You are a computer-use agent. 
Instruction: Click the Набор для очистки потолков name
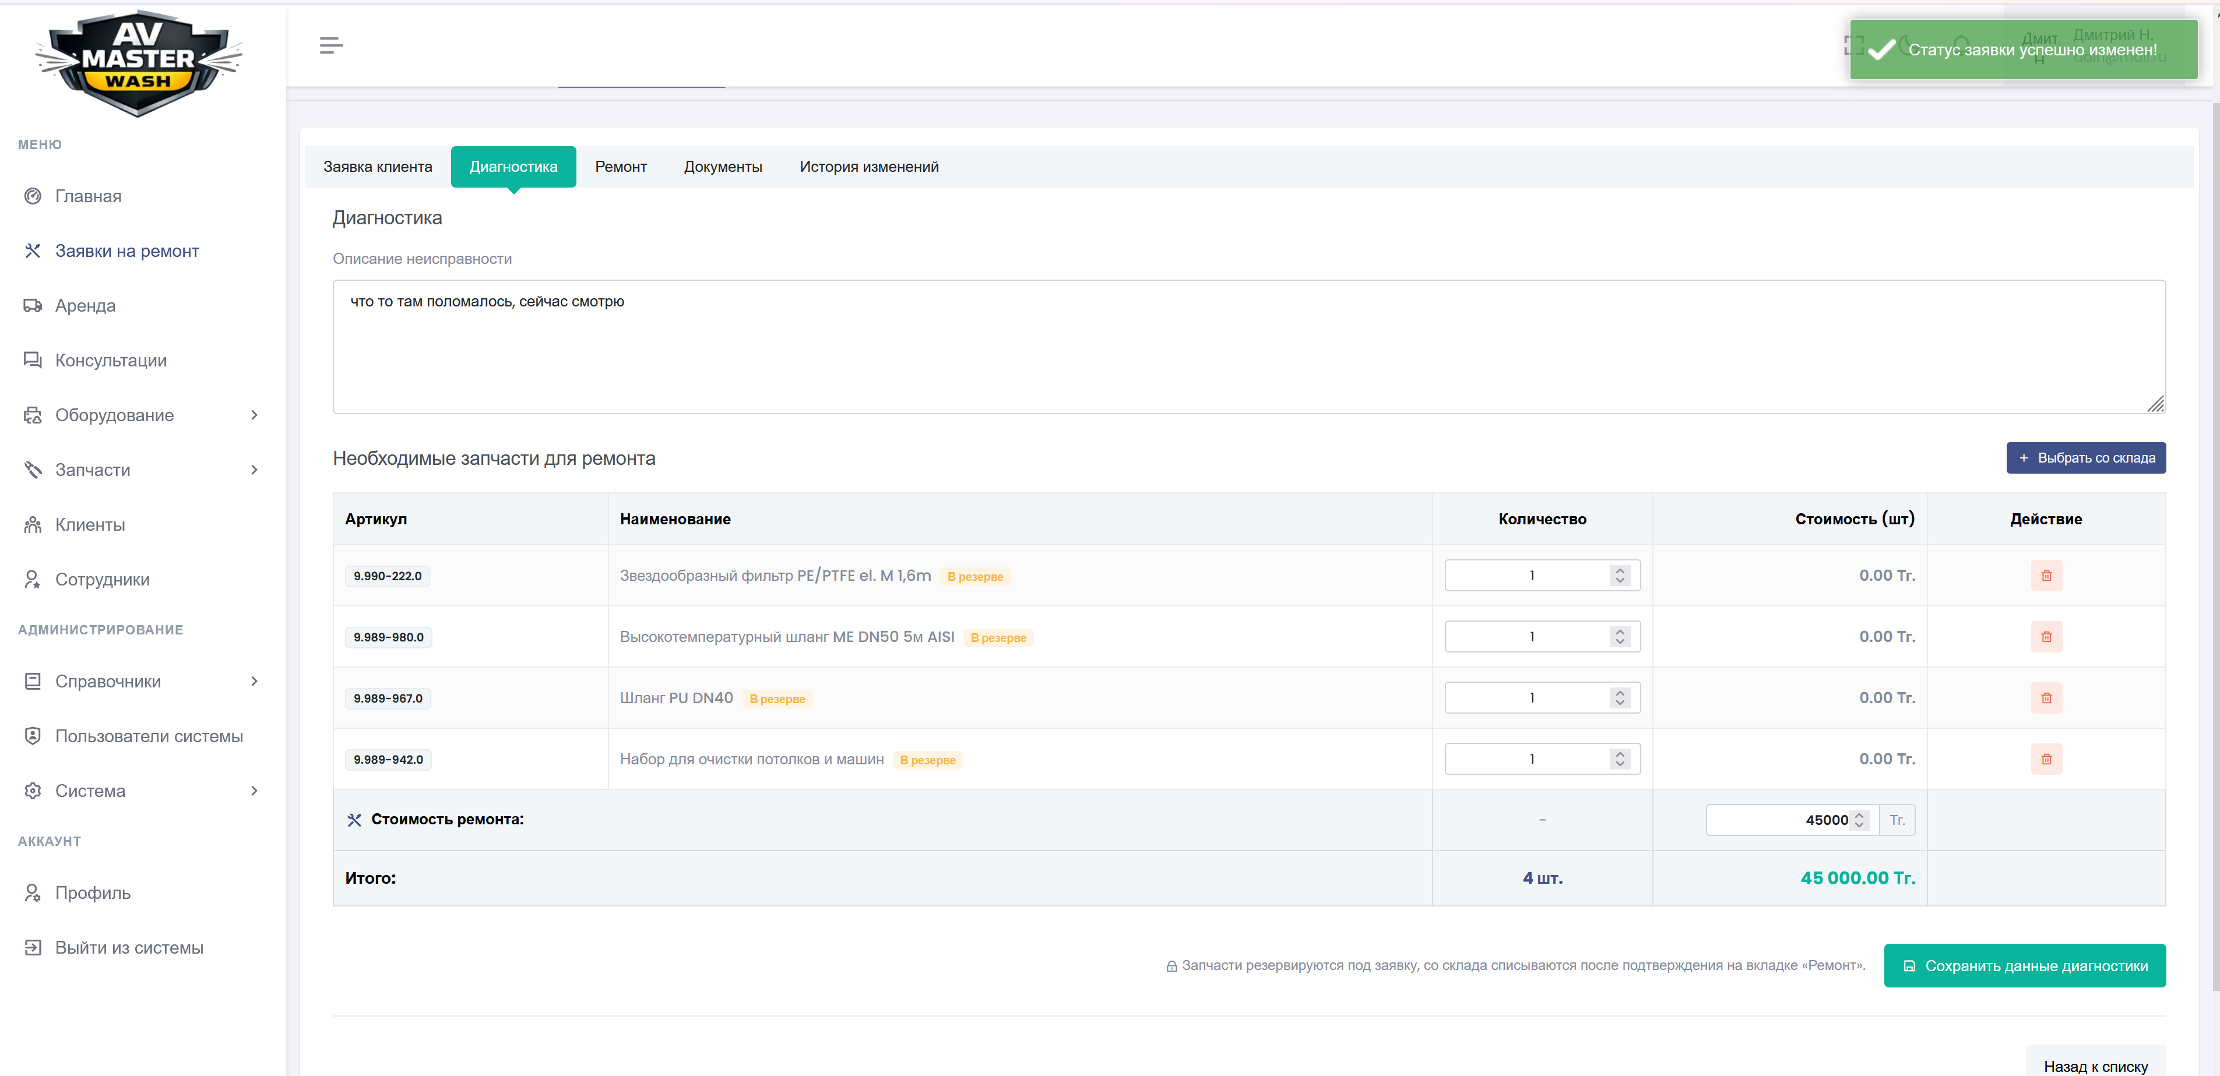coord(751,759)
